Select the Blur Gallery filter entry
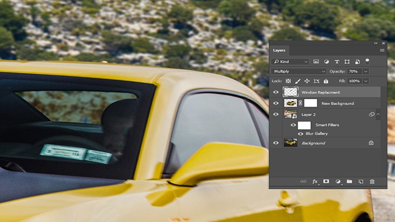 tap(316, 134)
